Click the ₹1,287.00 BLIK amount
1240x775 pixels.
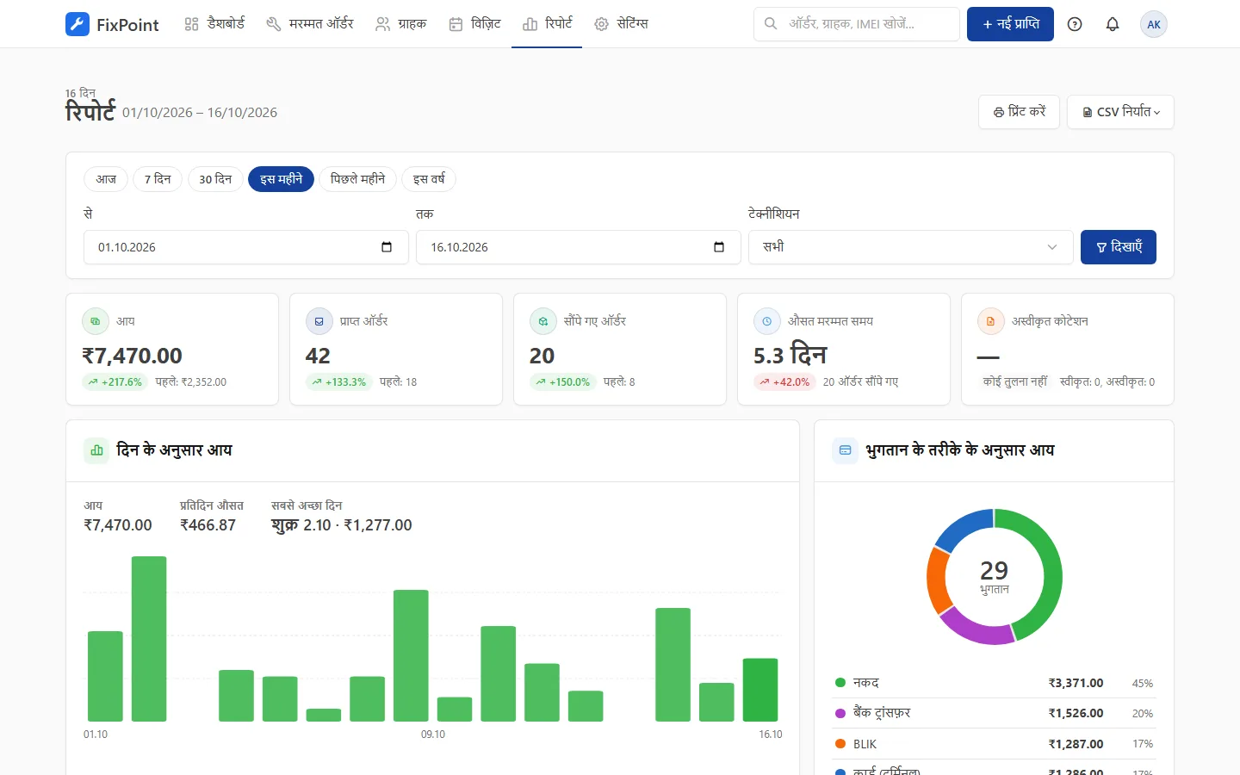point(1076,743)
